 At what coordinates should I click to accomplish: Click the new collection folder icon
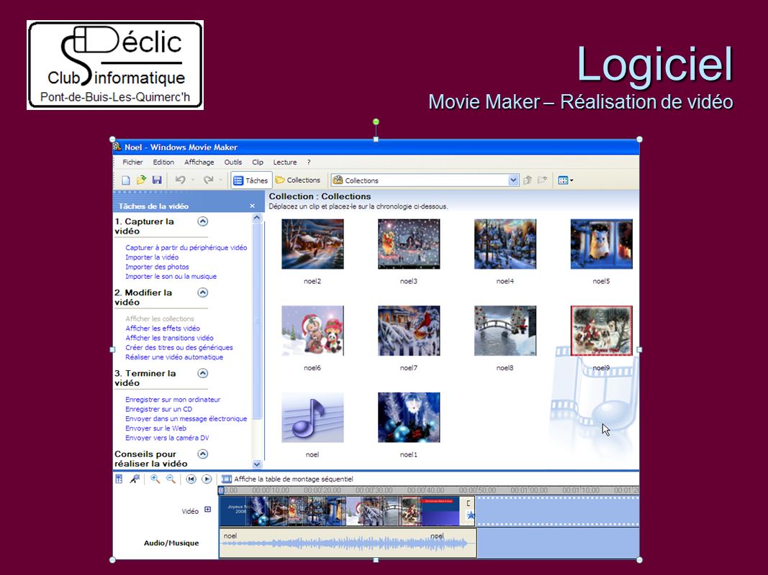542,180
